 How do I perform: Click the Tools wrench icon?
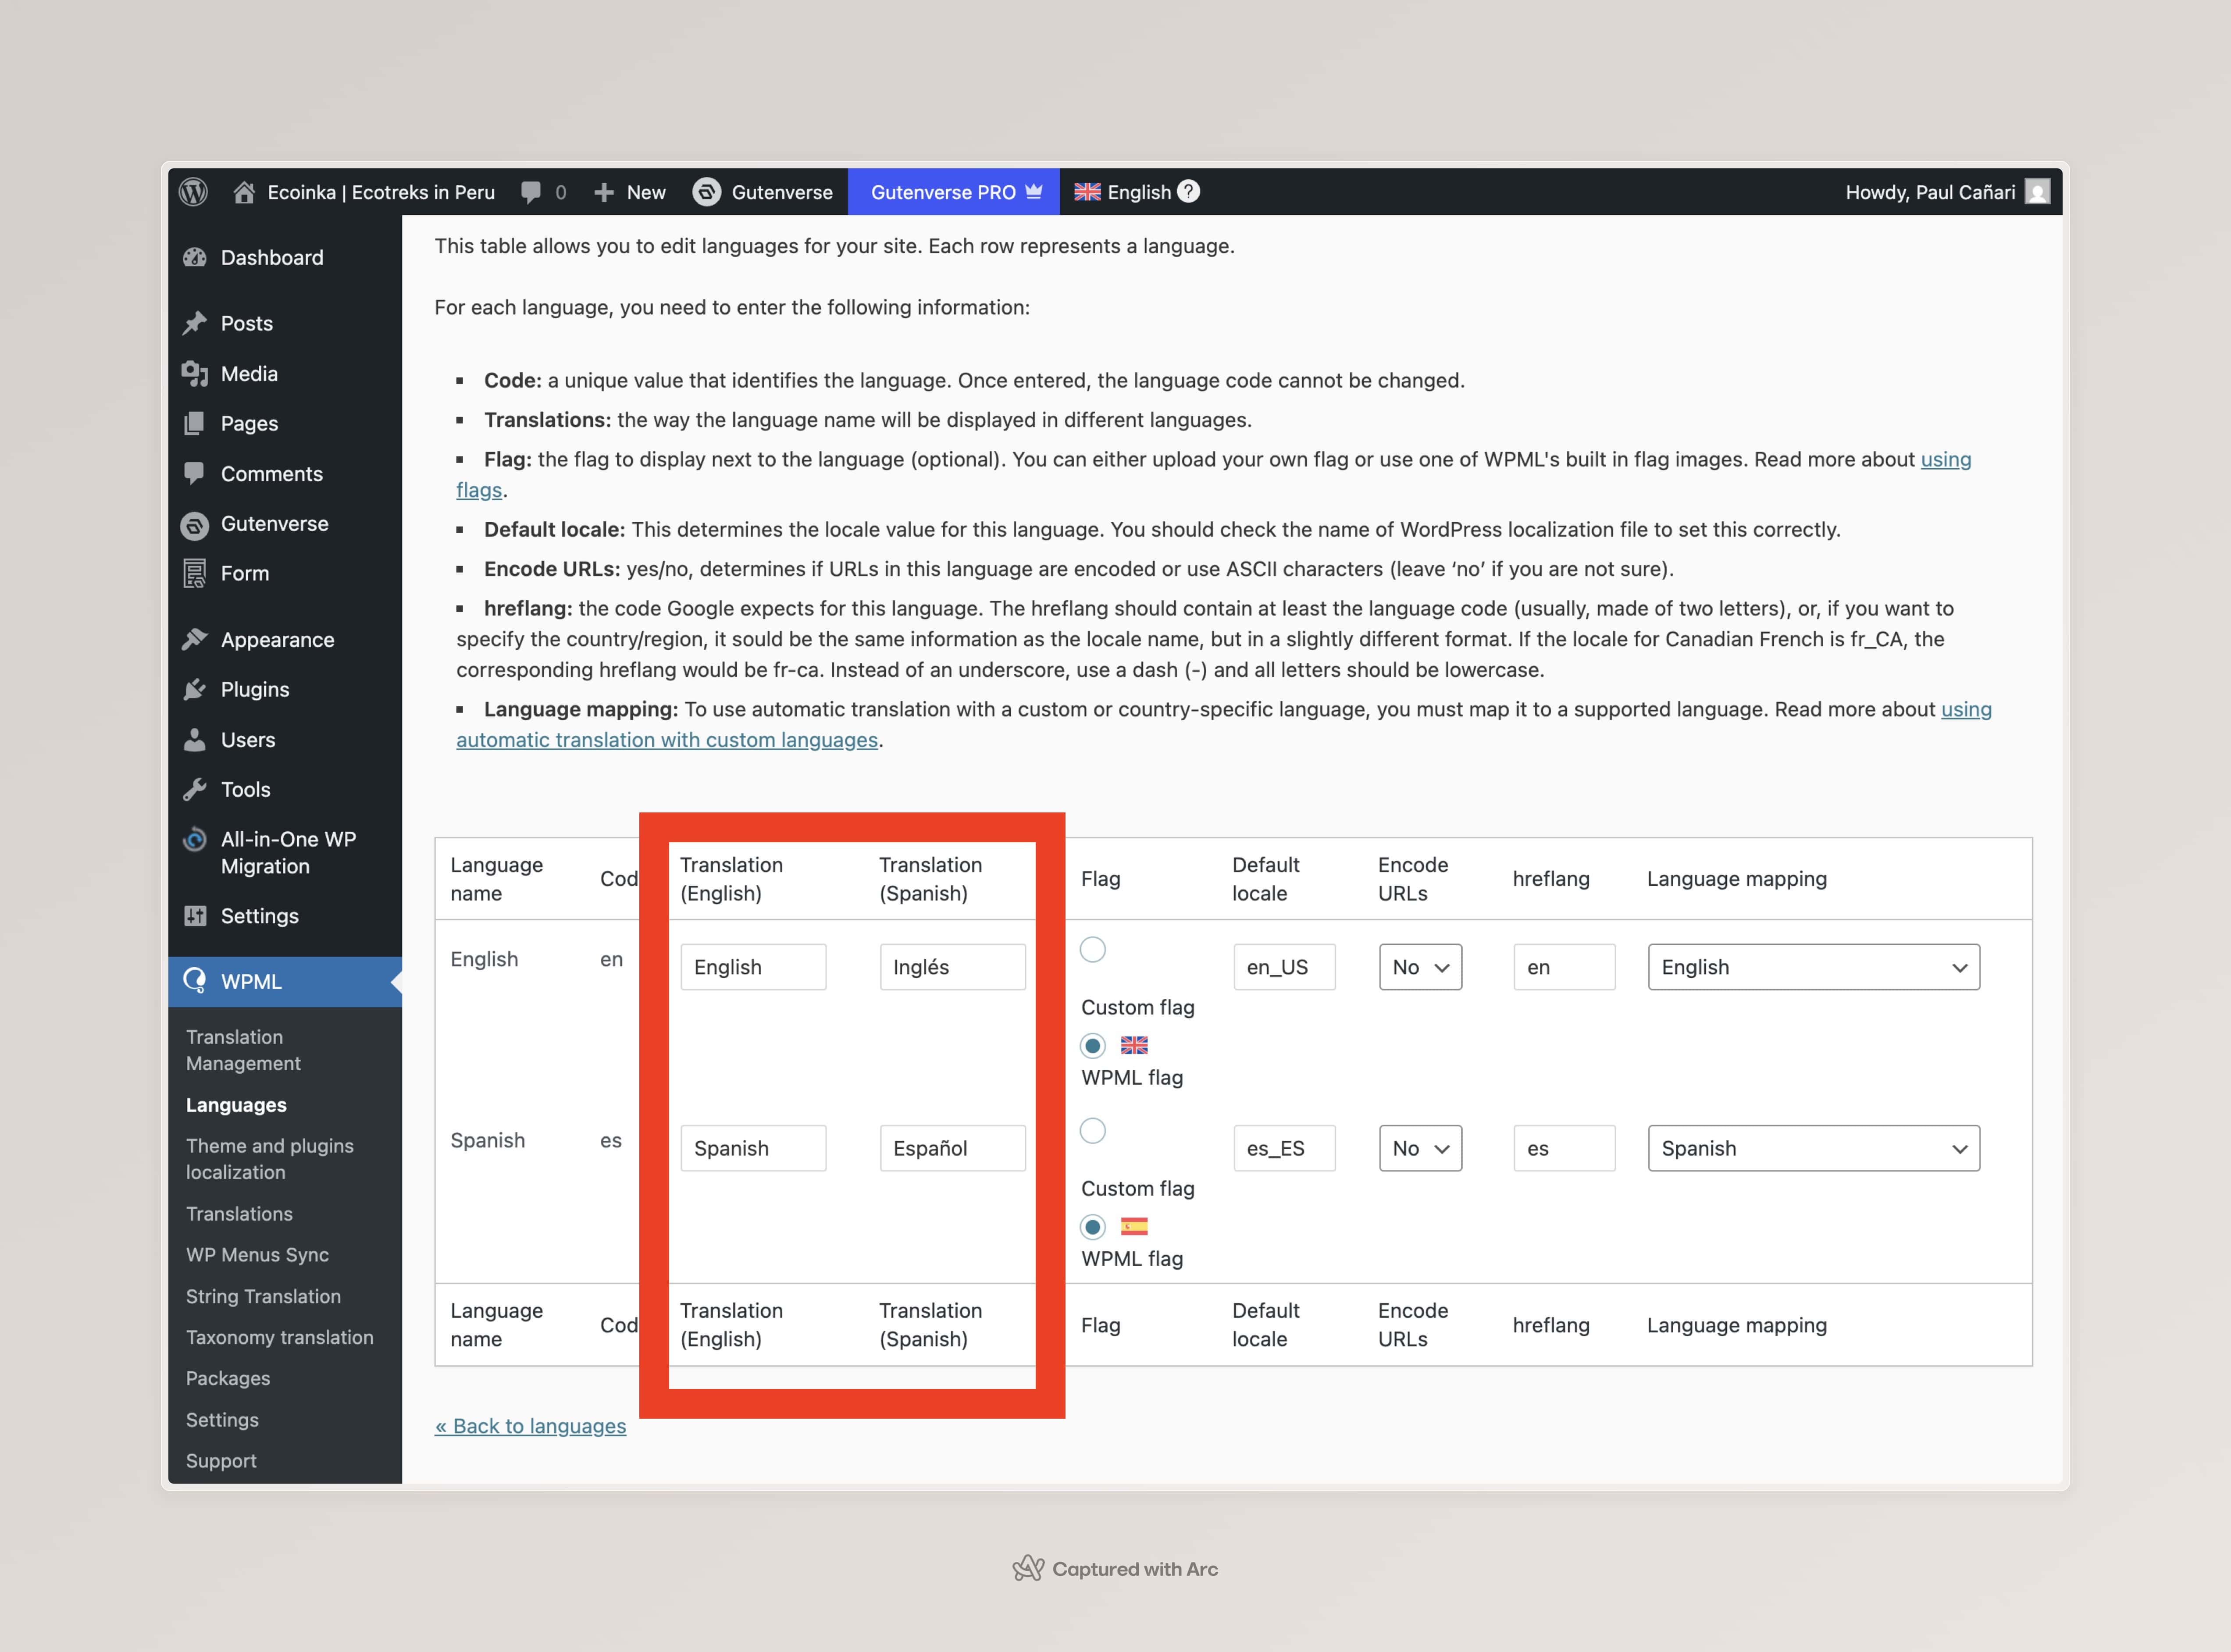195,790
